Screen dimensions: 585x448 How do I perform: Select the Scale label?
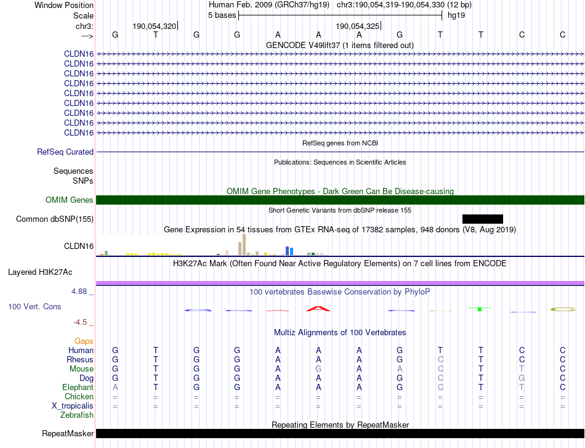(x=83, y=15)
